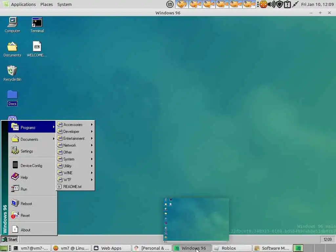Click the last fish applet icon
Image resolution: width=336 pixels, height=252 pixels.
pos(249,4)
